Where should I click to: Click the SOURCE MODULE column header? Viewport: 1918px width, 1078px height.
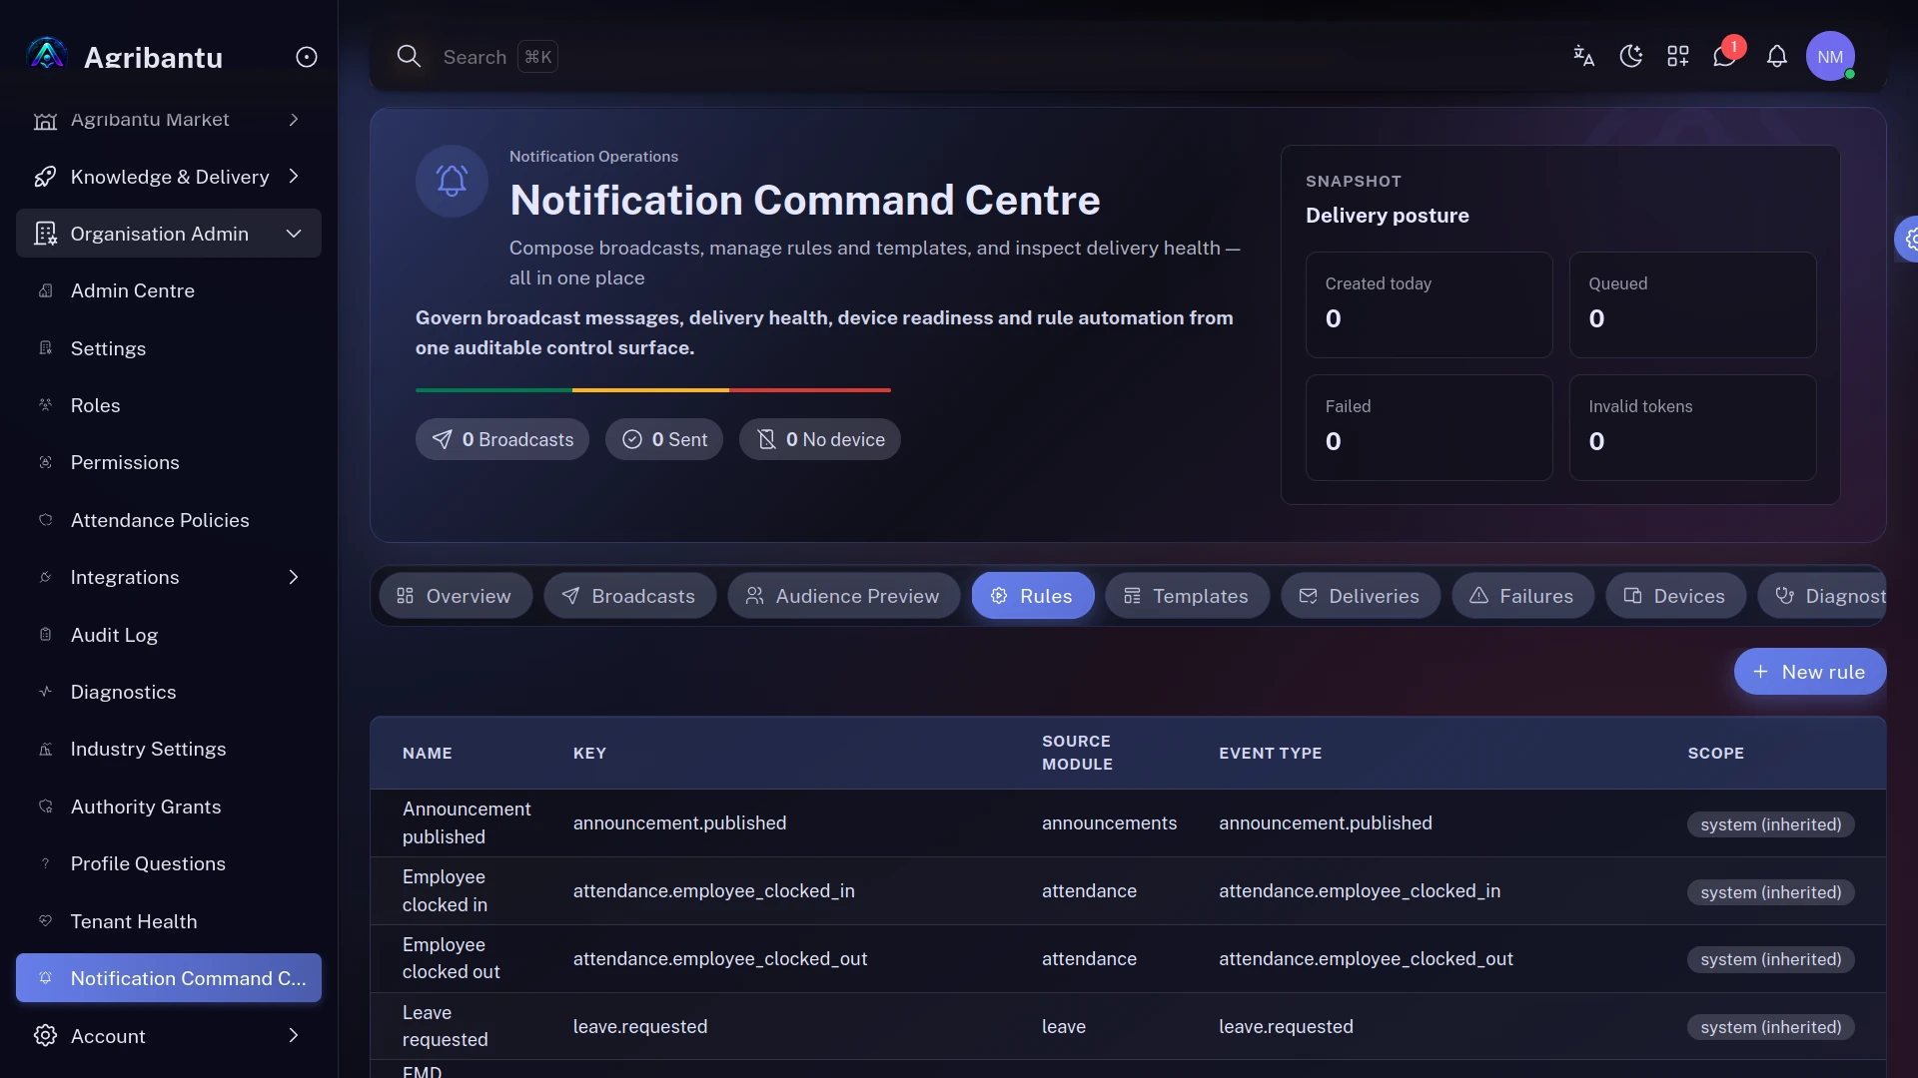(1077, 753)
